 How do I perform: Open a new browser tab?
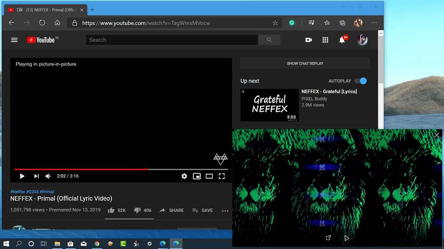[92, 10]
